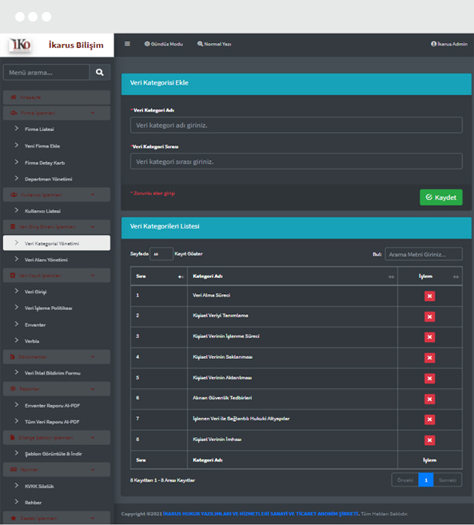This screenshot has width=474, height=525.
Task: Open Yeni Firma Ekle menu entry
Action: (x=42, y=146)
